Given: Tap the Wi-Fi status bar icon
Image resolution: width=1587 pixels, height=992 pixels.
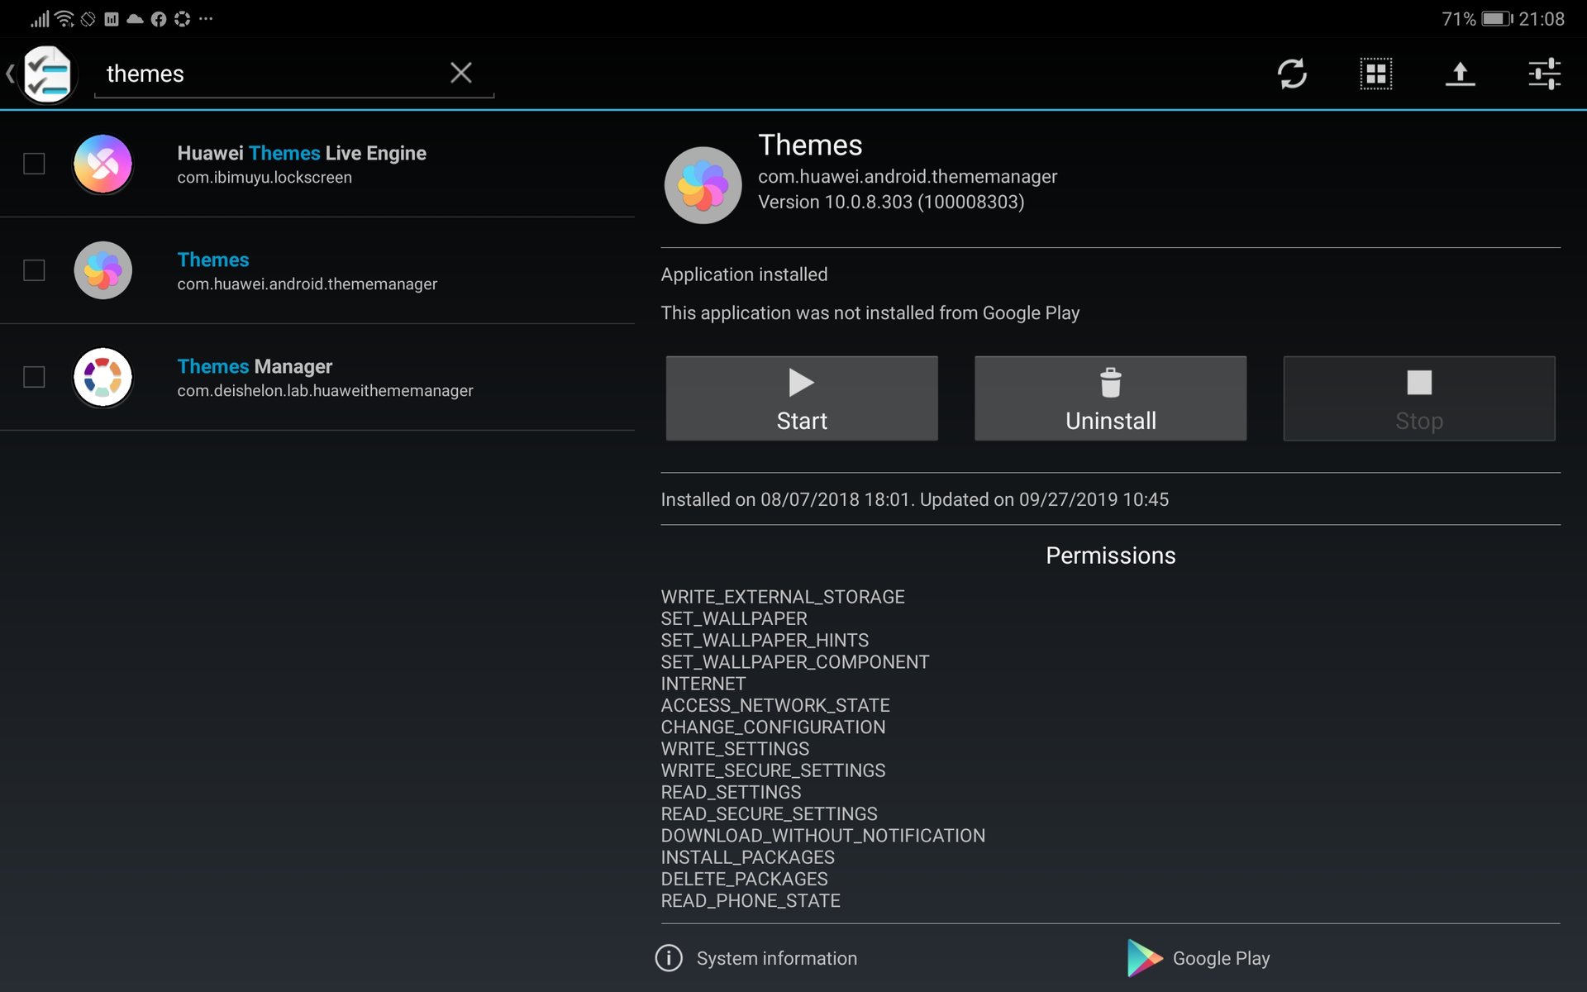Looking at the screenshot, I should coord(64,18).
